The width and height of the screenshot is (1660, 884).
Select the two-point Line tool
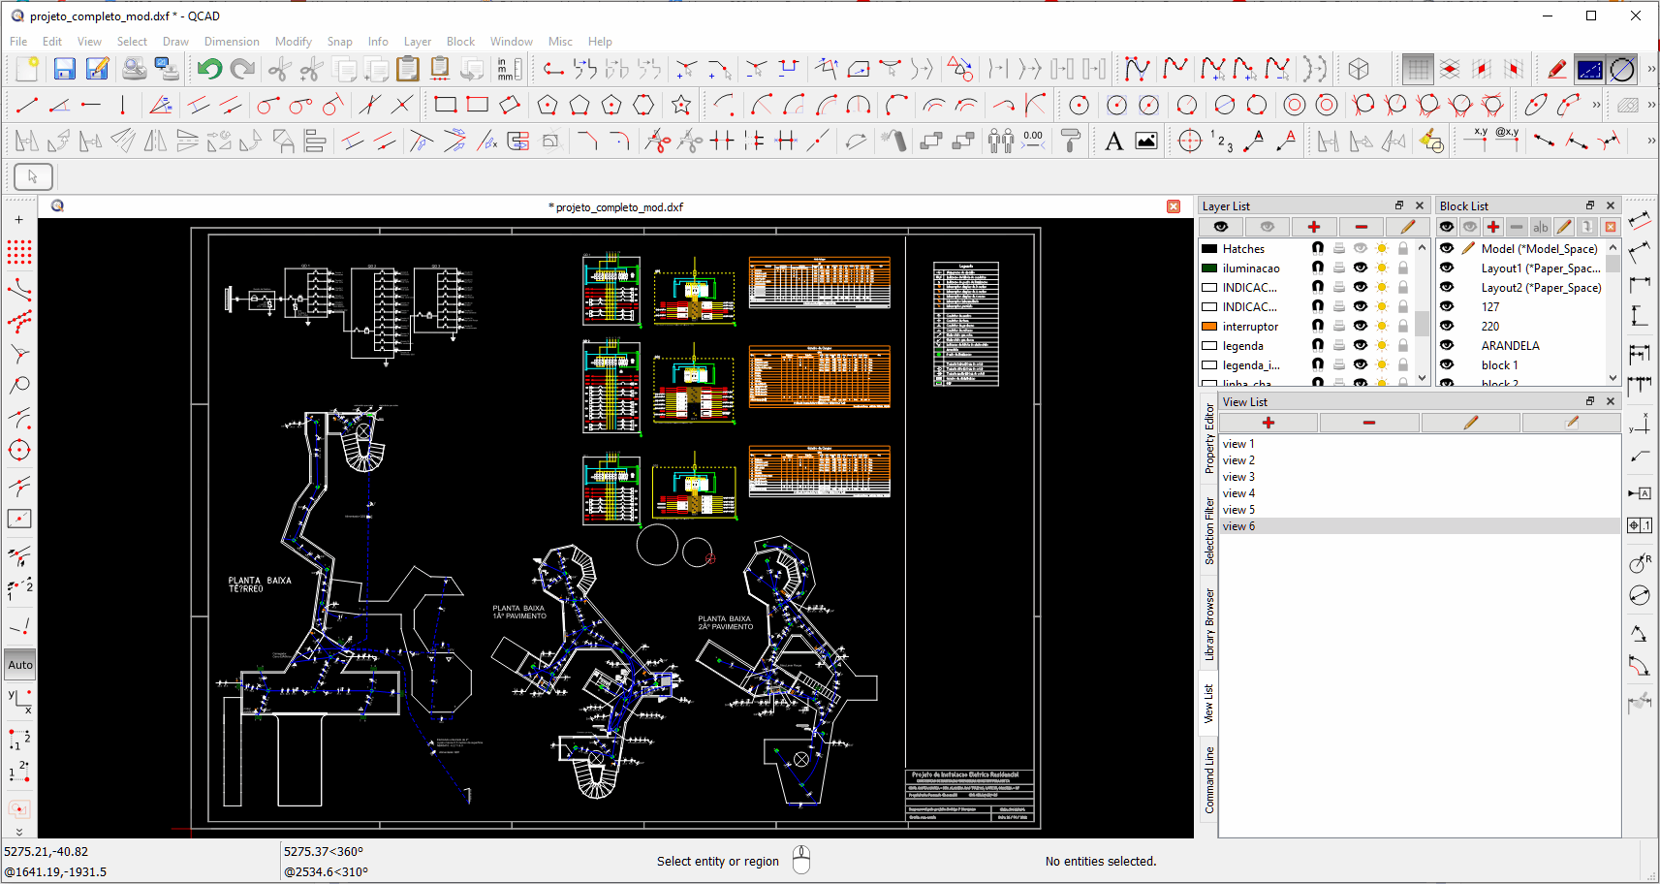click(x=27, y=105)
